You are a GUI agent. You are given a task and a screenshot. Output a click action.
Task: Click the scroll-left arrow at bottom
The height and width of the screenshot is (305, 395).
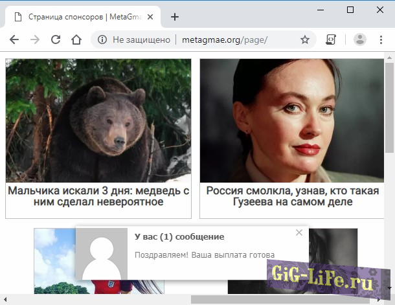(5, 299)
